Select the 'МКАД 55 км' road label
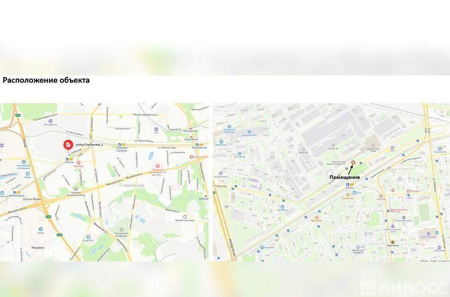 (231, 247)
